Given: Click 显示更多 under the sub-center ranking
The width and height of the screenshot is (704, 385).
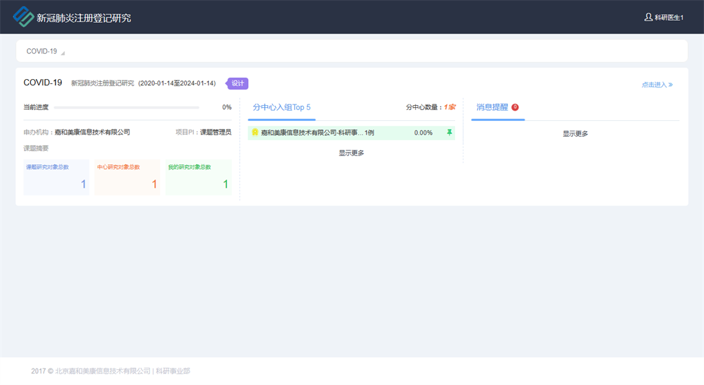Looking at the screenshot, I should 351,153.
